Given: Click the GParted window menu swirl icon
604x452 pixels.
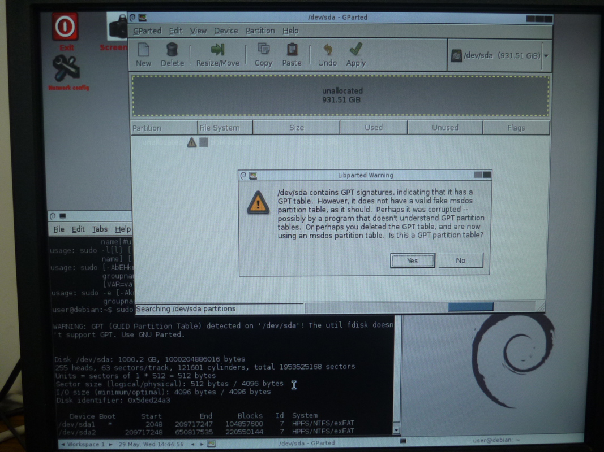Looking at the screenshot, I should 132,18.
